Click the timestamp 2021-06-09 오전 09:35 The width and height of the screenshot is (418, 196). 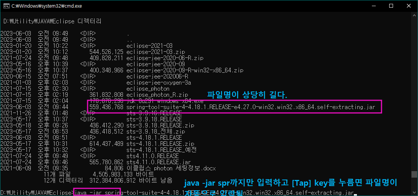pyautogui.click(x=34, y=168)
